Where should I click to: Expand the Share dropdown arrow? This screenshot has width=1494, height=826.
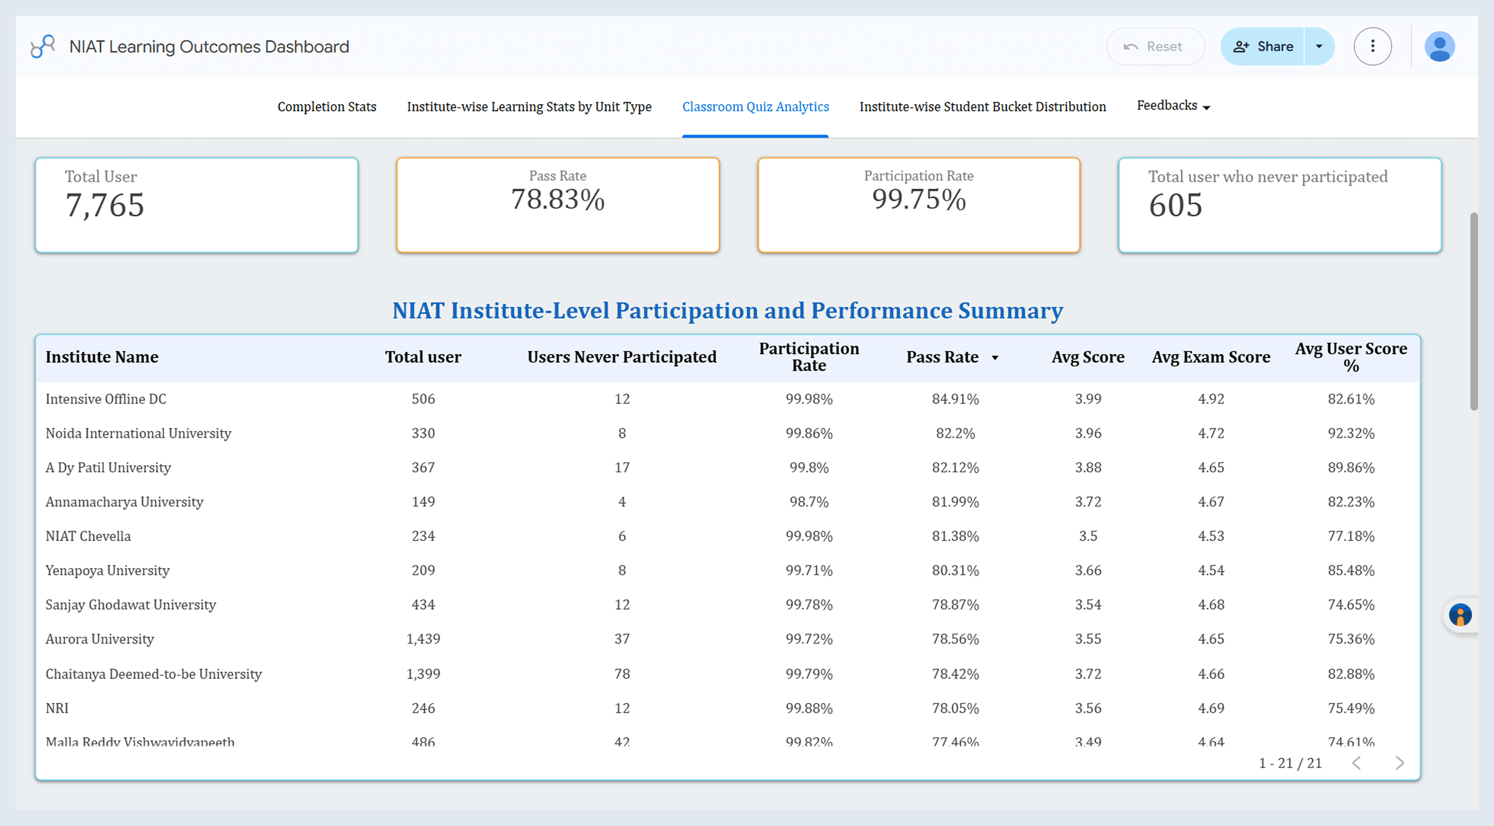[1319, 46]
